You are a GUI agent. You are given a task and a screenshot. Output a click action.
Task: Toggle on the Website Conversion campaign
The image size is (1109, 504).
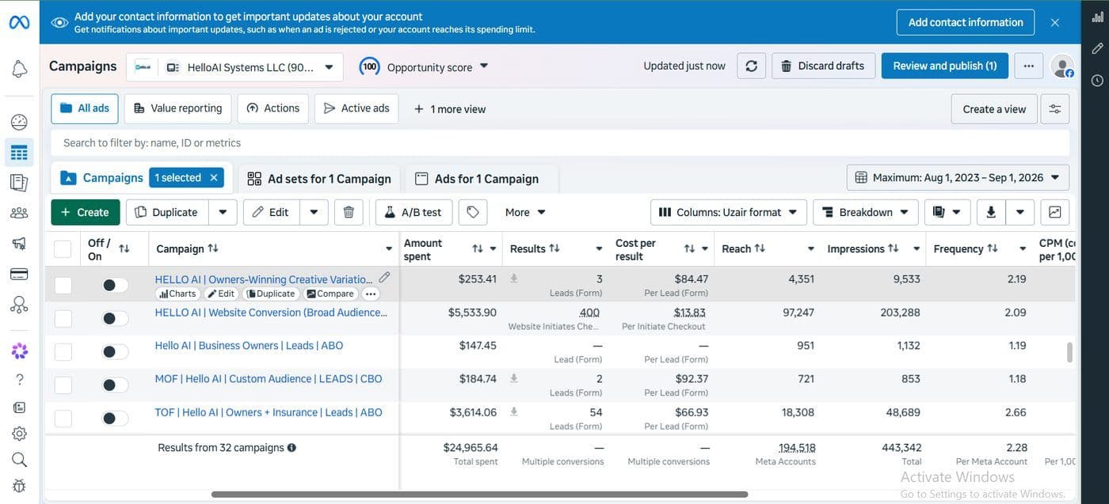click(x=115, y=318)
